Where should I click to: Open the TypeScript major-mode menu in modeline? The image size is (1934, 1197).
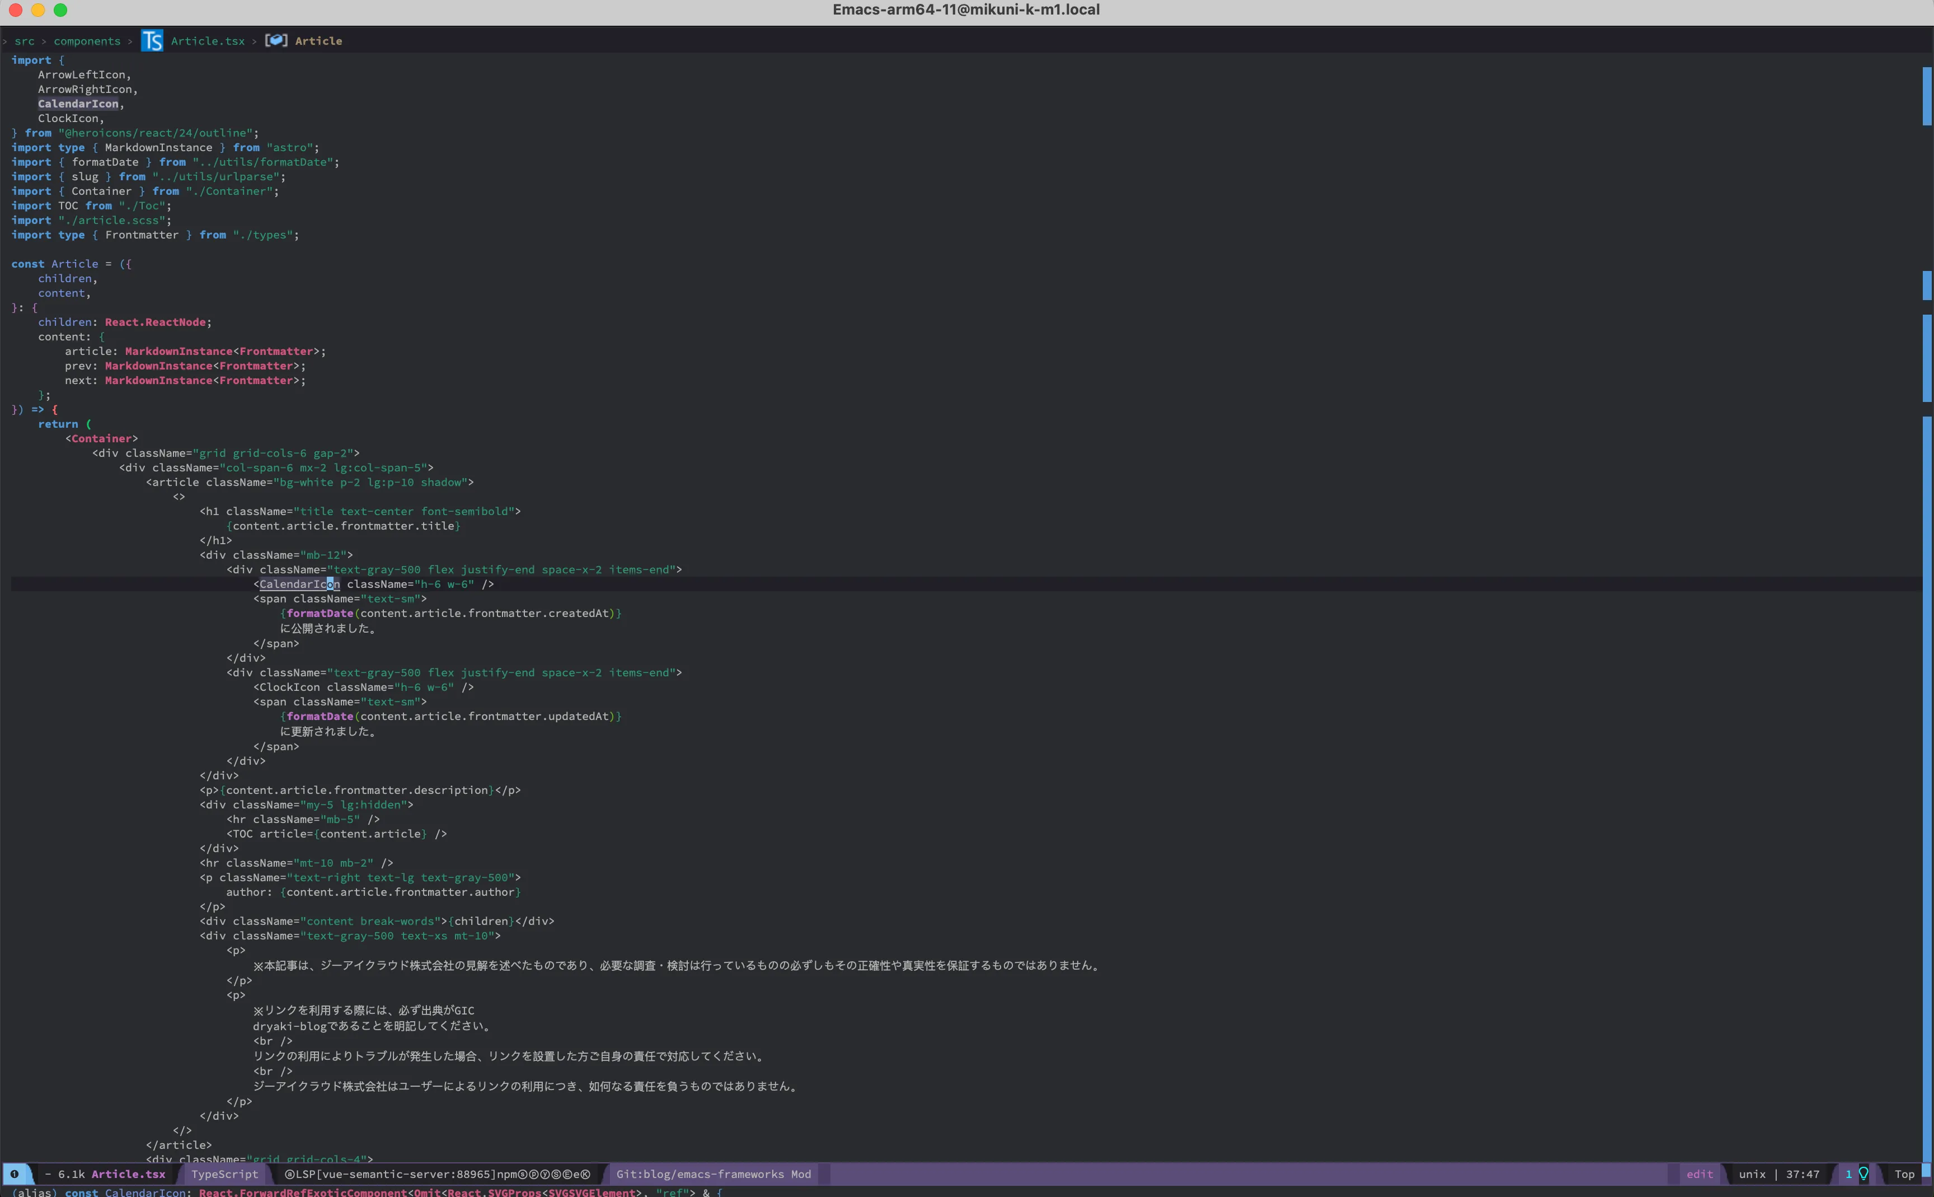[x=225, y=1175]
